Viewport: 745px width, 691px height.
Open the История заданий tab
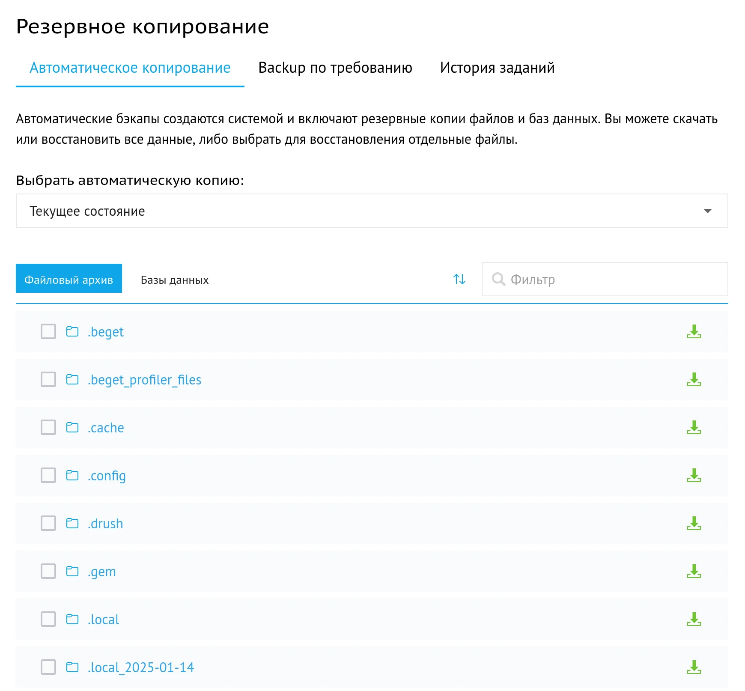(x=497, y=68)
